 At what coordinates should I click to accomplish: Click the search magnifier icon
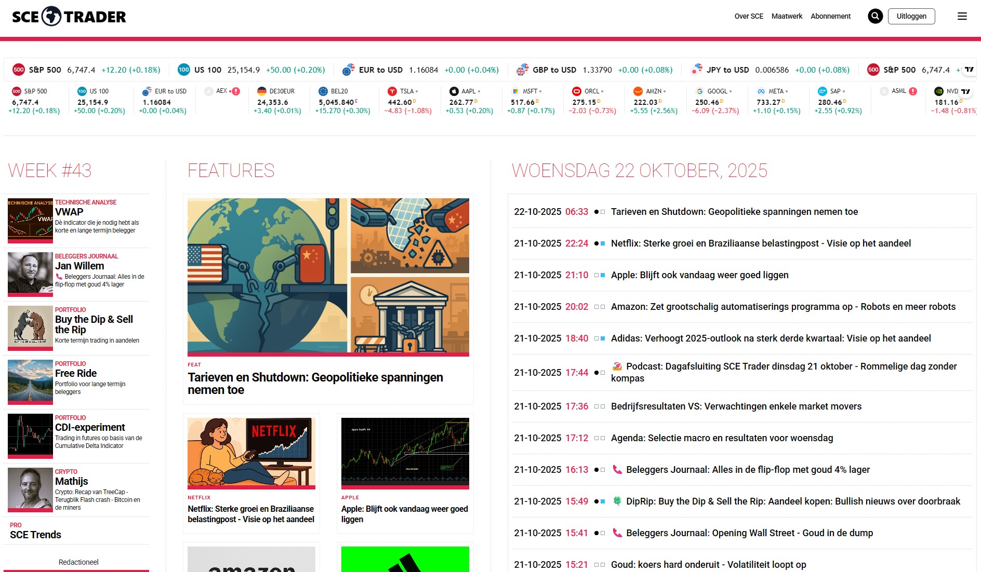(875, 16)
